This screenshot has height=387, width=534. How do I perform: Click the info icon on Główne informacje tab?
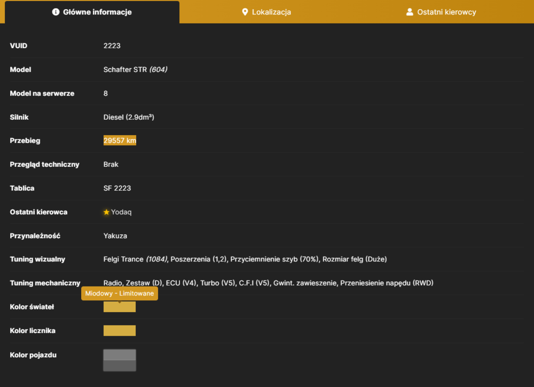[56, 12]
